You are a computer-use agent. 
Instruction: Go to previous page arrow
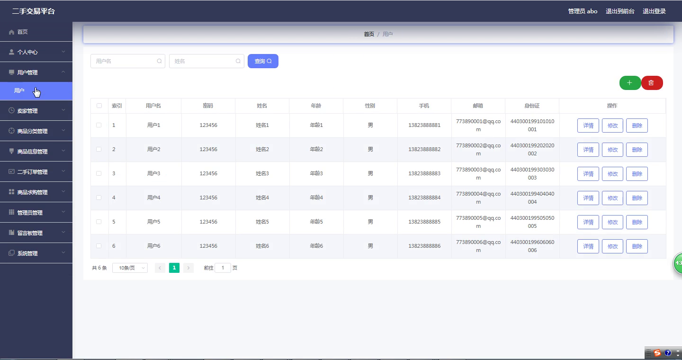160,268
